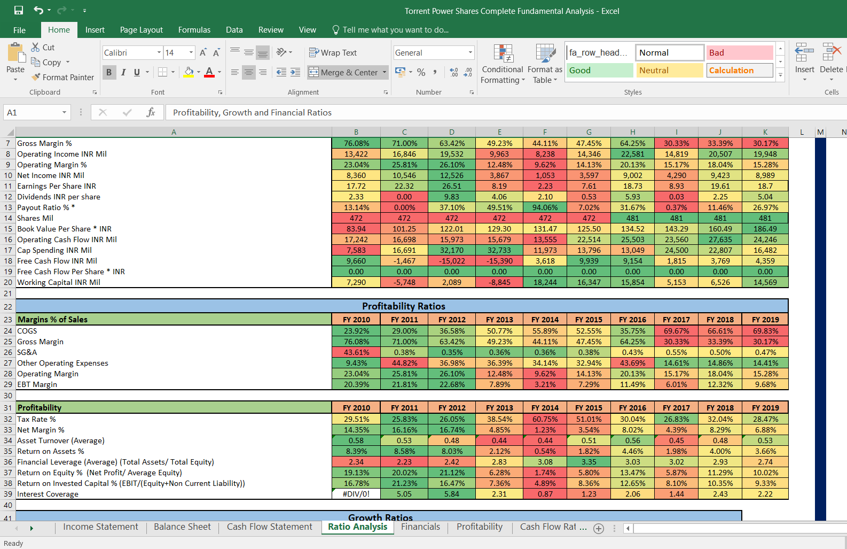This screenshot has width=847, height=549.
Task: Click Decrease Decimal icon
Action: (468, 72)
